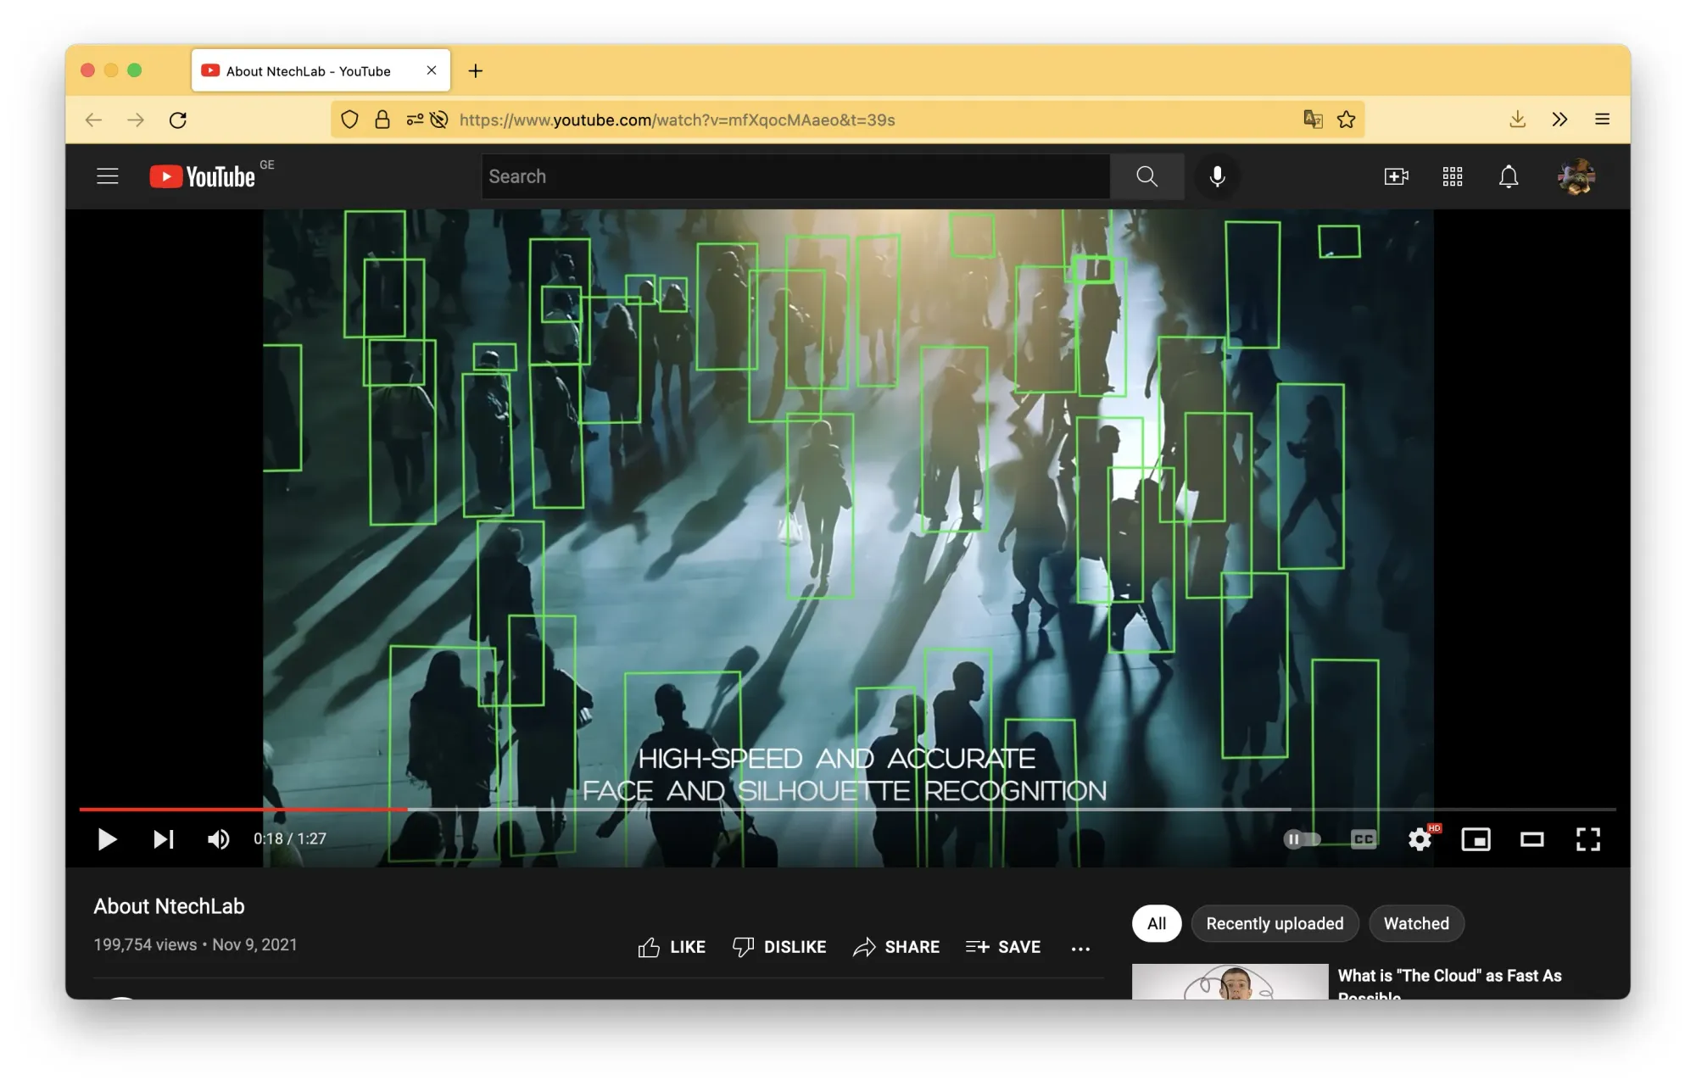Select the Watched filter chip

pyautogui.click(x=1416, y=923)
